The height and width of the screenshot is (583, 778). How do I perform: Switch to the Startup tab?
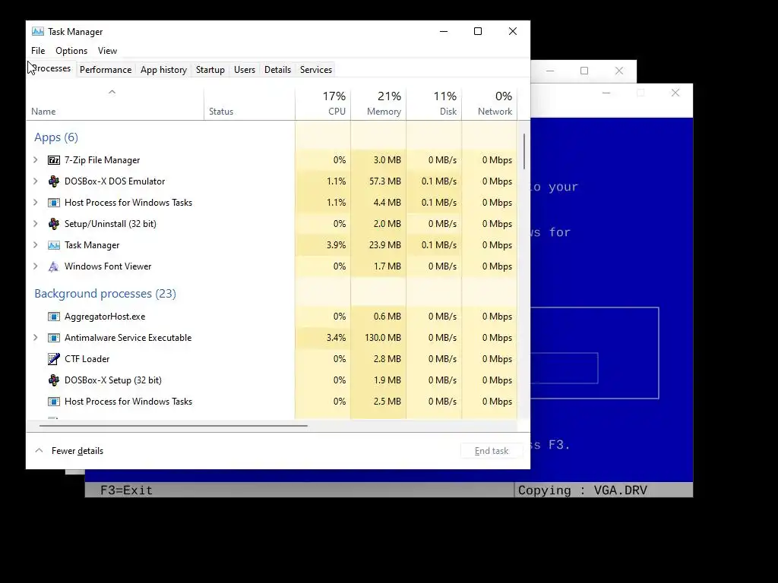pos(210,70)
